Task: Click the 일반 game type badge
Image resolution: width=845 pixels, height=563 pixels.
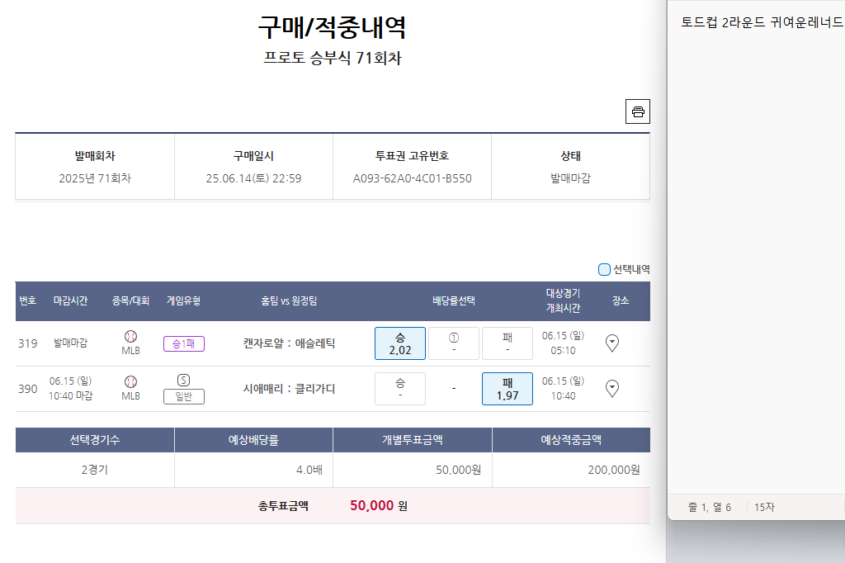Action: coord(183,396)
